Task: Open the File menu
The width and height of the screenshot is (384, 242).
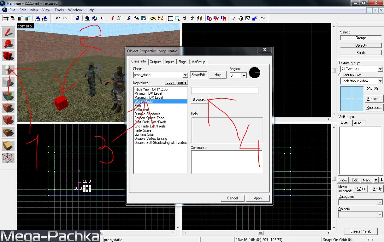Action: [12, 10]
